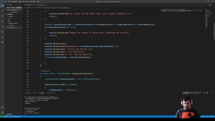Image resolution: width=215 pixels, height=121 pixels.
Task: Open the Explorer view in activity bar
Action: 2,5
